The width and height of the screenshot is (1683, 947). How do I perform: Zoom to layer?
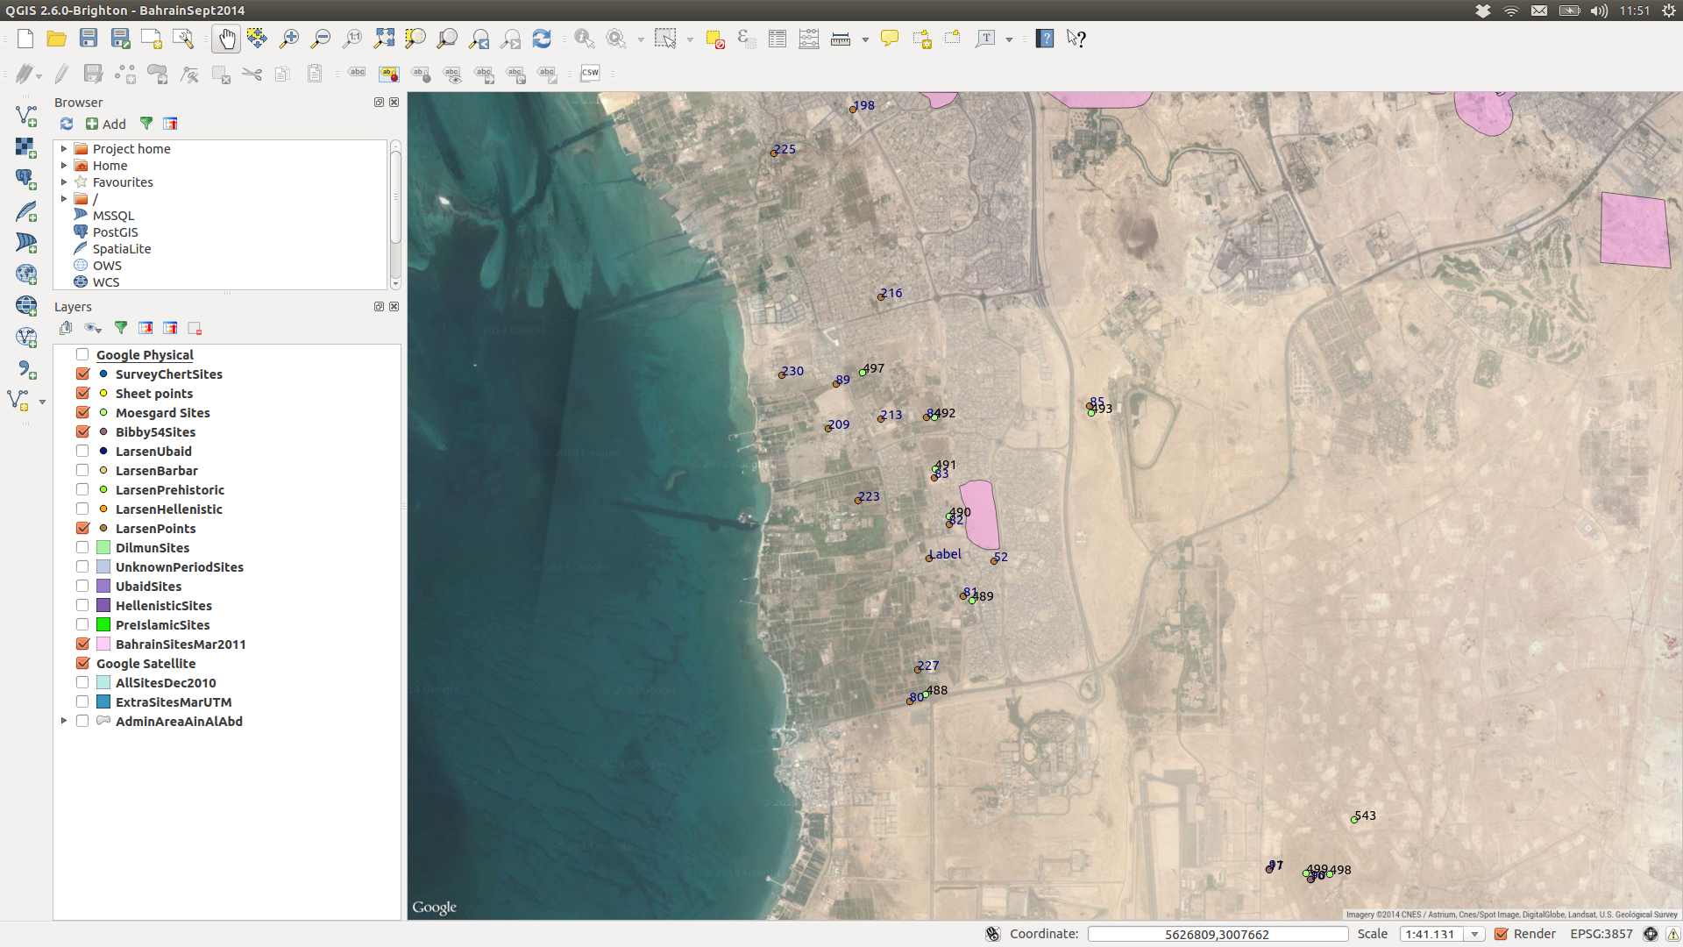click(447, 39)
